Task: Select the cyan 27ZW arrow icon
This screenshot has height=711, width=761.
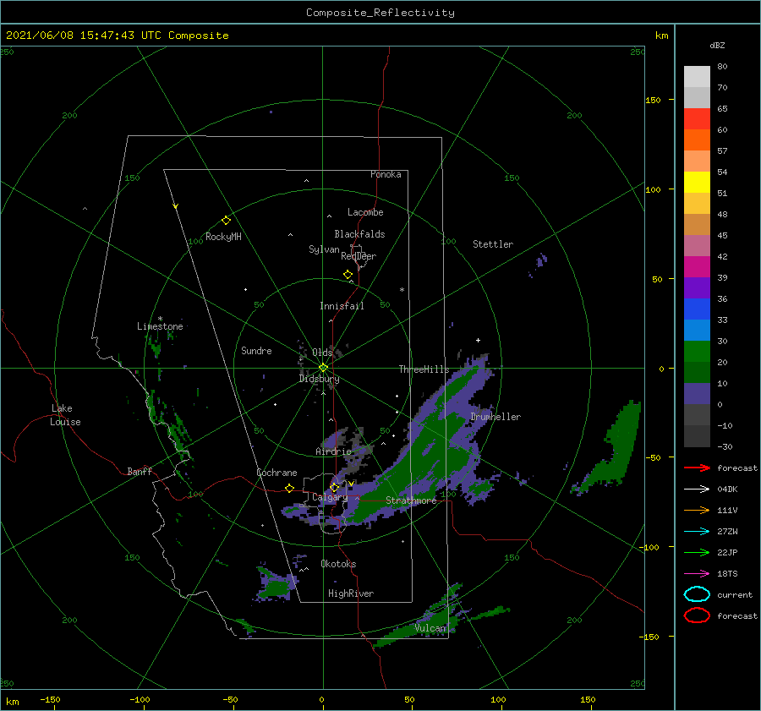Action: tap(697, 532)
